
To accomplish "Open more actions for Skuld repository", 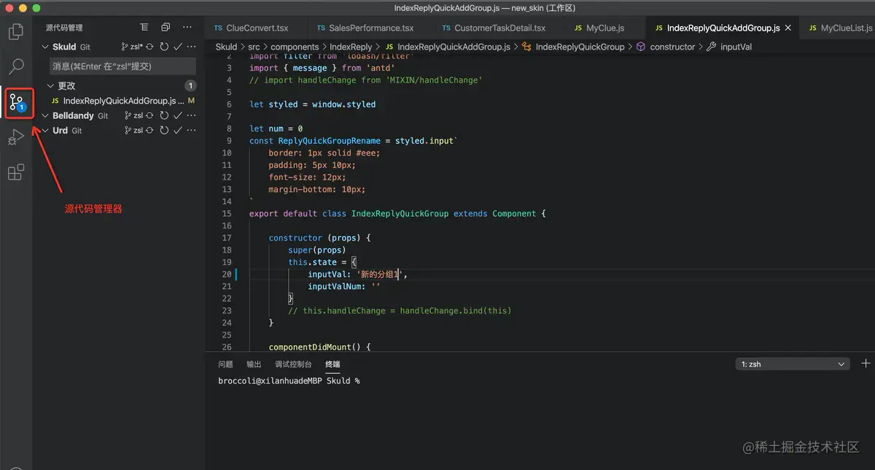I will pyautogui.click(x=191, y=47).
